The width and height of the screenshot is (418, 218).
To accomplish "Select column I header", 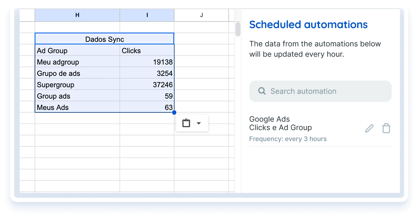I will (x=147, y=15).
